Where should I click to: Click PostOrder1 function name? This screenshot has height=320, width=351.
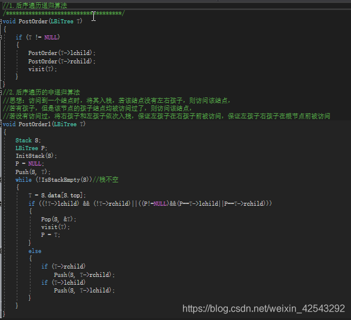[x=35, y=124]
